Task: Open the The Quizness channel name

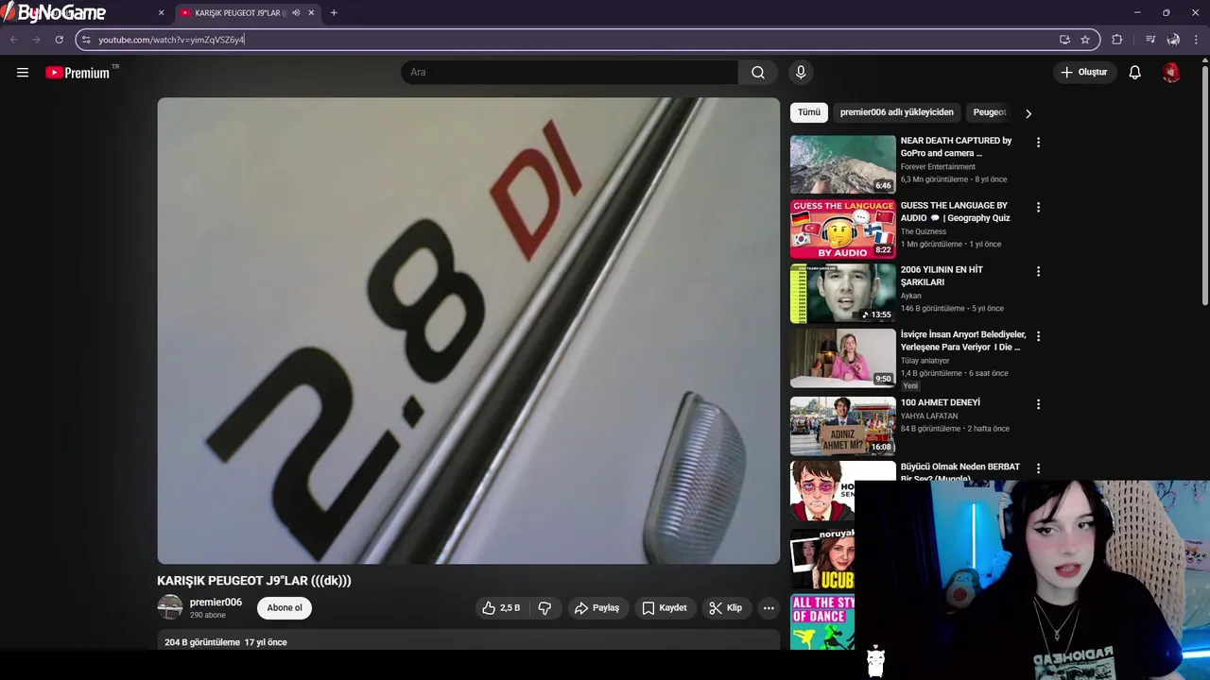Action: [924, 231]
